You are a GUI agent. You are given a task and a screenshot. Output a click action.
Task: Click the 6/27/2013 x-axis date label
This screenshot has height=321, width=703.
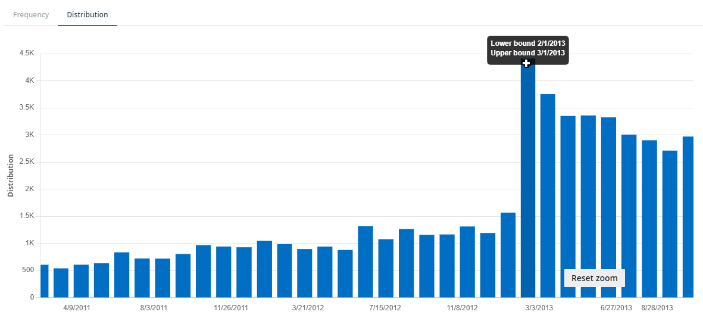[x=615, y=308]
